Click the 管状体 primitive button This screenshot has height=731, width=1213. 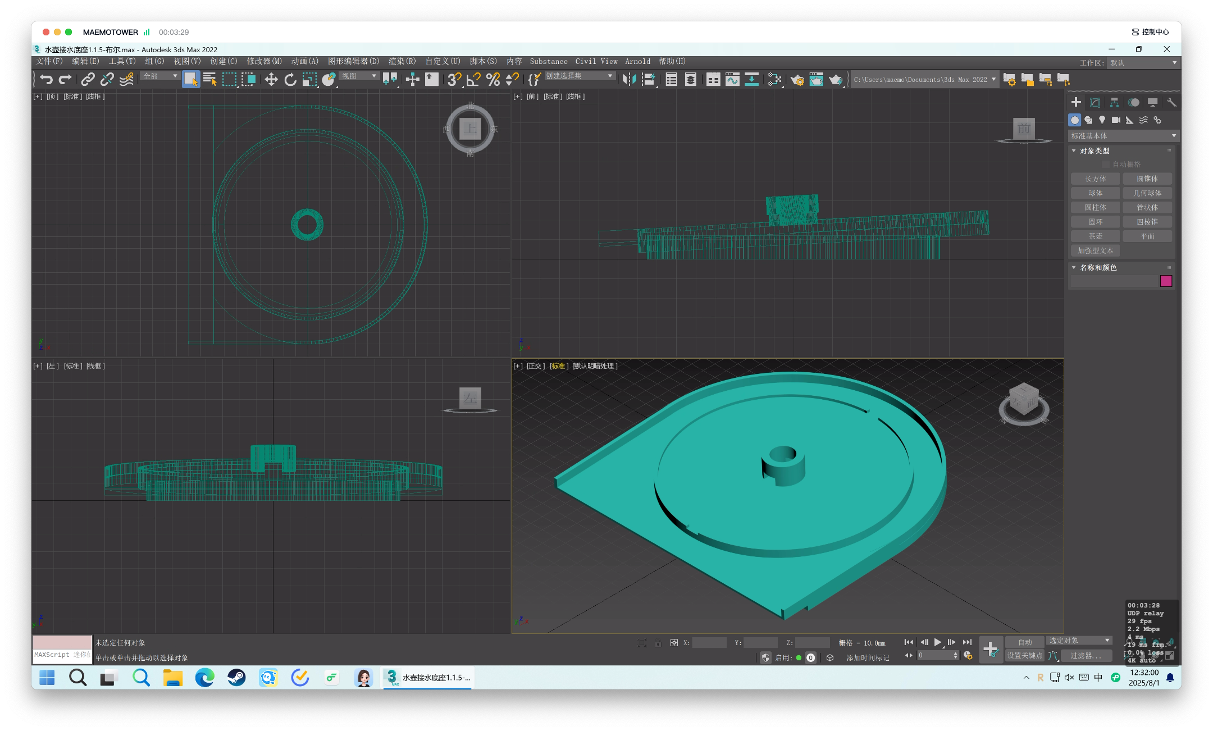point(1147,208)
